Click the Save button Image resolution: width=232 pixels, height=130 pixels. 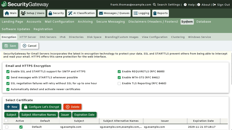point(10,46)
